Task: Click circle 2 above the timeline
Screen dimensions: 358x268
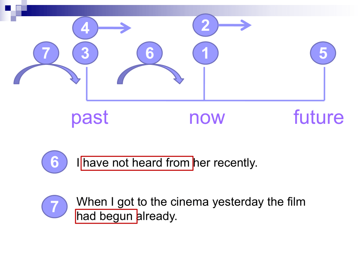Action: tap(205, 25)
